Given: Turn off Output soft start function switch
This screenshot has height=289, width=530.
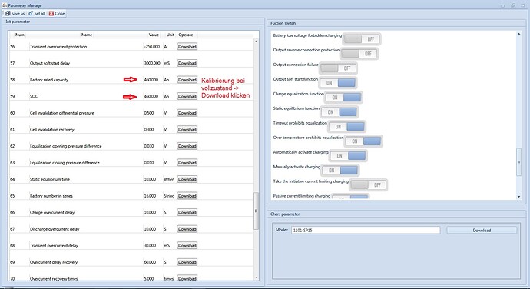Looking at the screenshot, I should tap(338, 83).
